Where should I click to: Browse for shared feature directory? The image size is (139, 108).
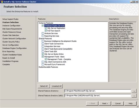(x=134, y=91)
